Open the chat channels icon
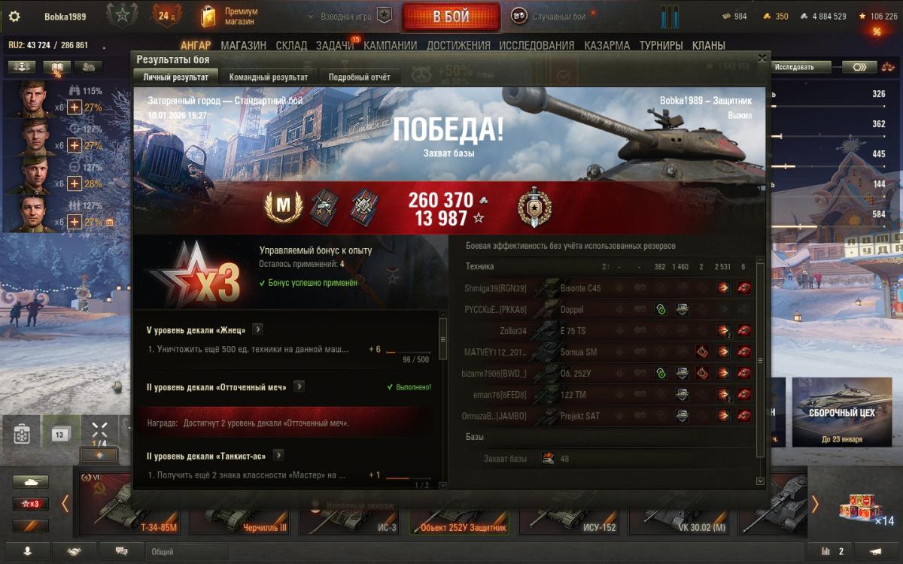Image resolution: width=903 pixels, height=564 pixels. [x=121, y=551]
